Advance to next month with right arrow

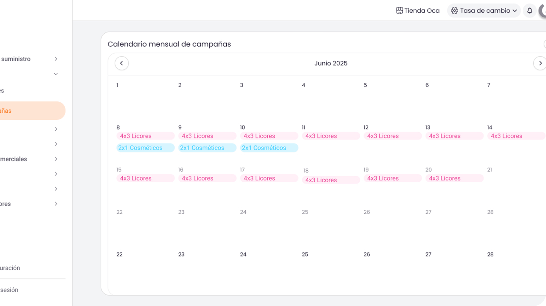click(540, 63)
